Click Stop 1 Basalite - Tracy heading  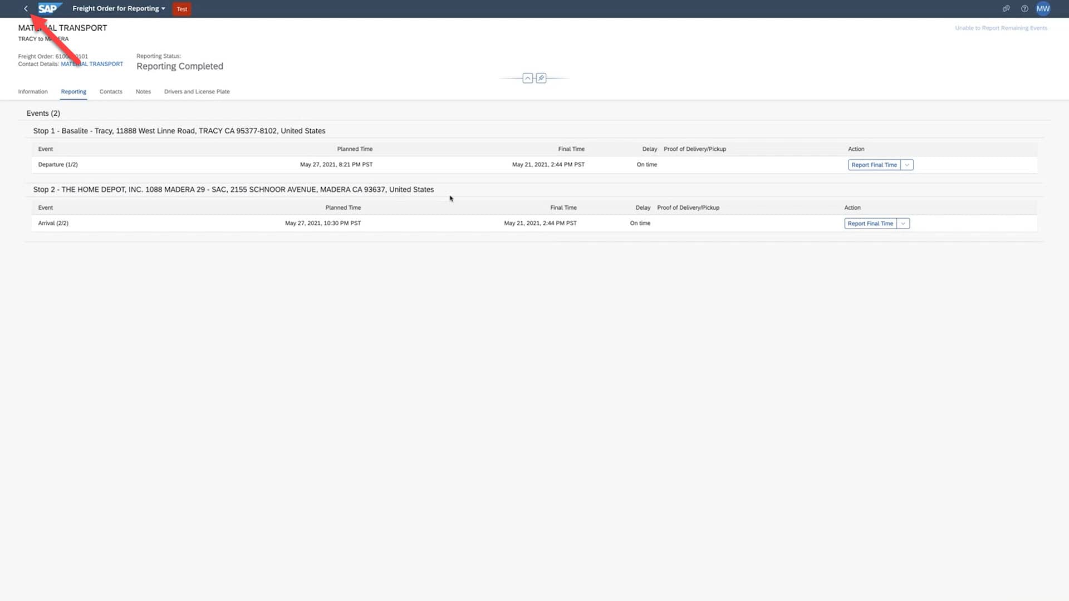tap(179, 131)
